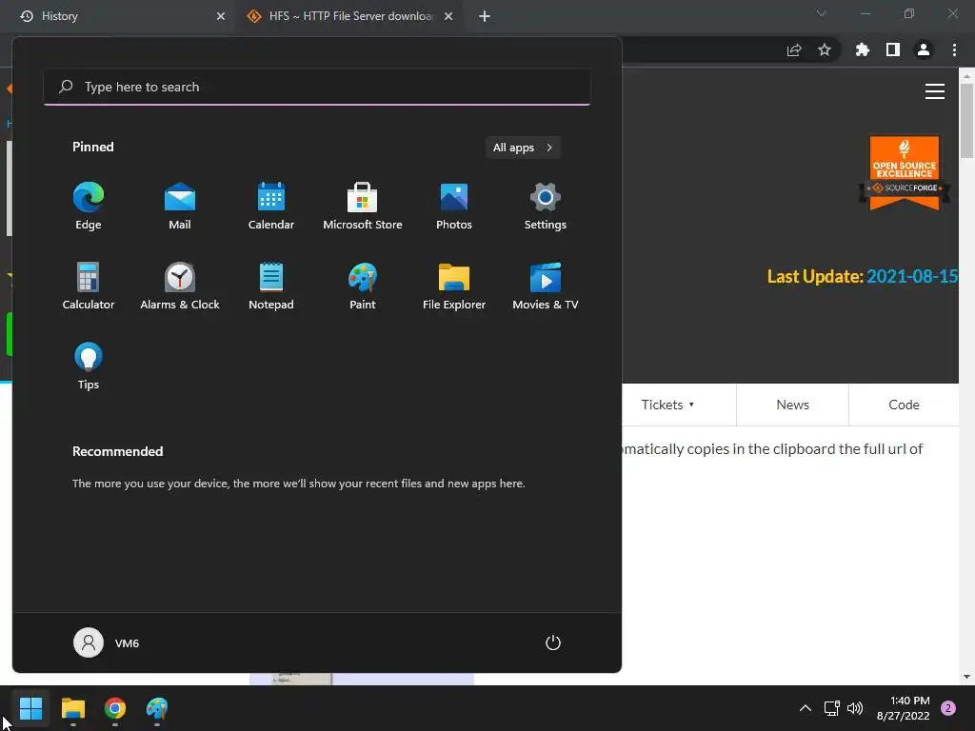The image size is (975, 731).
Task: Open the Calendar app
Action: tap(271, 207)
